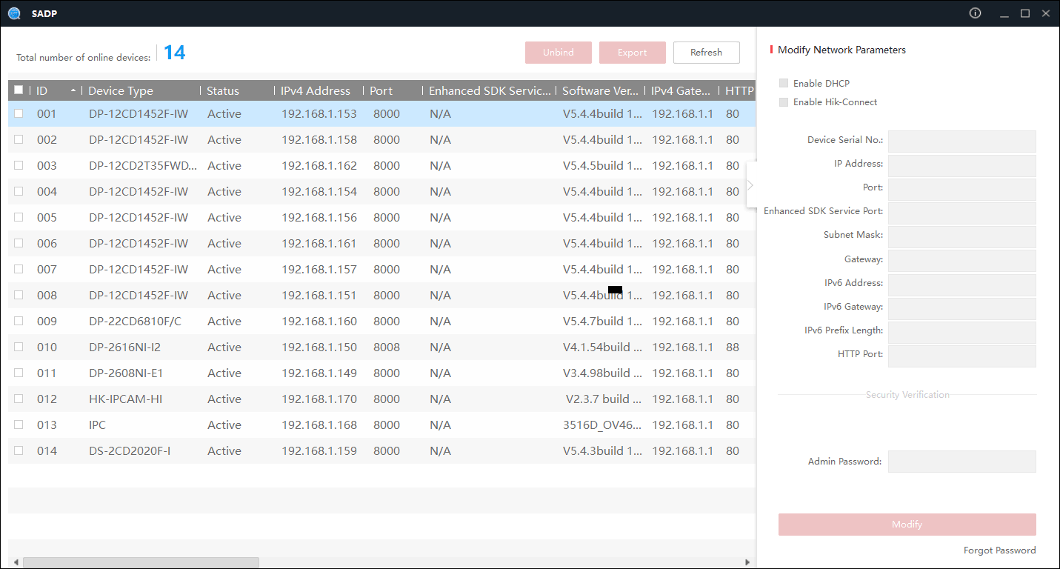Image resolution: width=1060 pixels, height=569 pixels.
Task: Sort by the ID column arrow
Action: [x=73, y=90]
